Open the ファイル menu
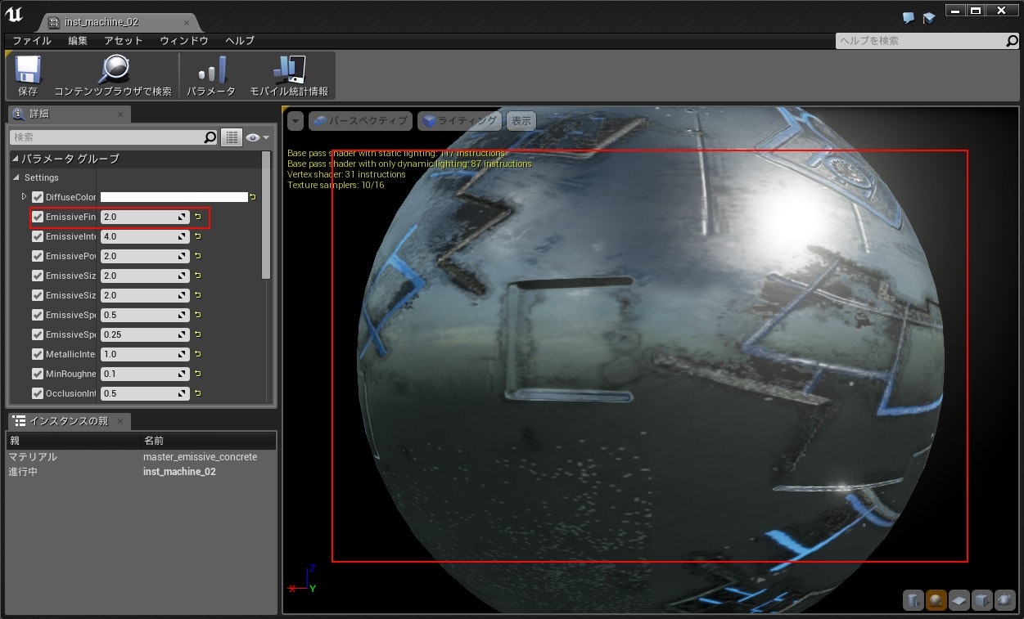The height and width of the screenshot is (619, 1024). tap(32, 40)
